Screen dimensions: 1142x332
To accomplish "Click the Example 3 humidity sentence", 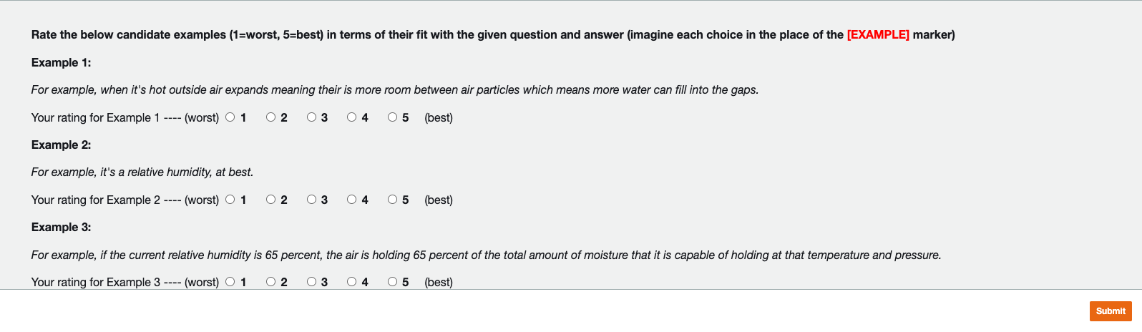I will click(x=486, y=255).
